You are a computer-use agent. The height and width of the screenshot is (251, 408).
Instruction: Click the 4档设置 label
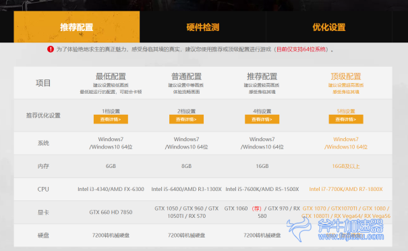coord(262,111)
